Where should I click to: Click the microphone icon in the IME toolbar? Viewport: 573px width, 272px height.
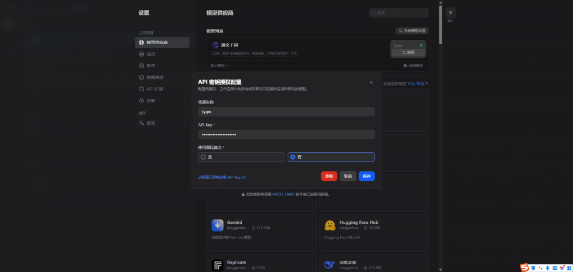pyautogui.click(x=547, y=268)
